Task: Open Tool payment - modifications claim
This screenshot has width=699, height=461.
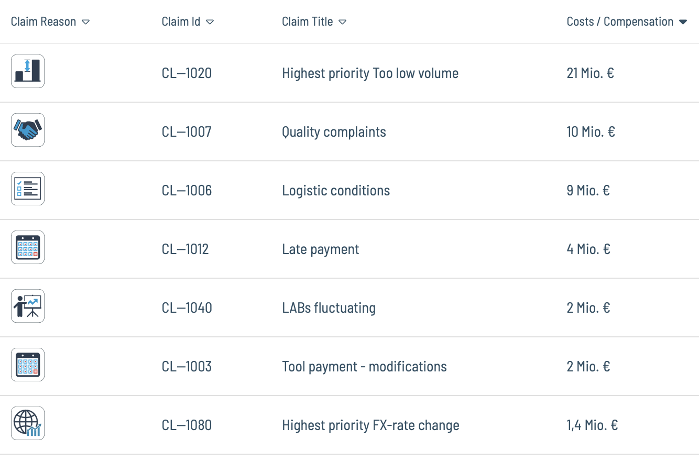Action: pyautogui.click(x=365, y=367)
